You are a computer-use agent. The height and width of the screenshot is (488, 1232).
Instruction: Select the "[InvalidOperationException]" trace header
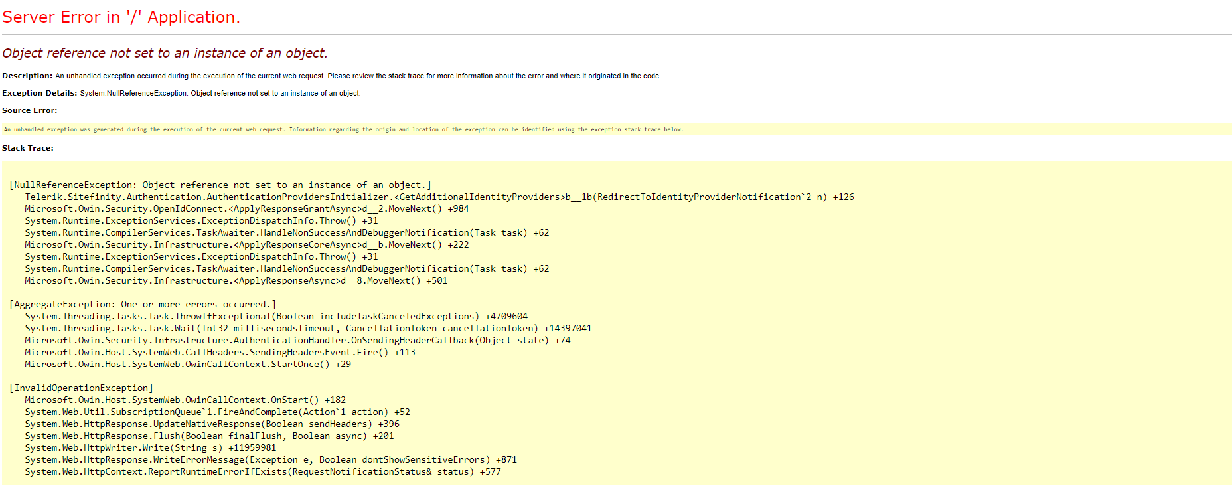[82, 388]
